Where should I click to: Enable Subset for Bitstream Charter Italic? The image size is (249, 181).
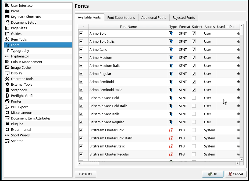point(194,146)
